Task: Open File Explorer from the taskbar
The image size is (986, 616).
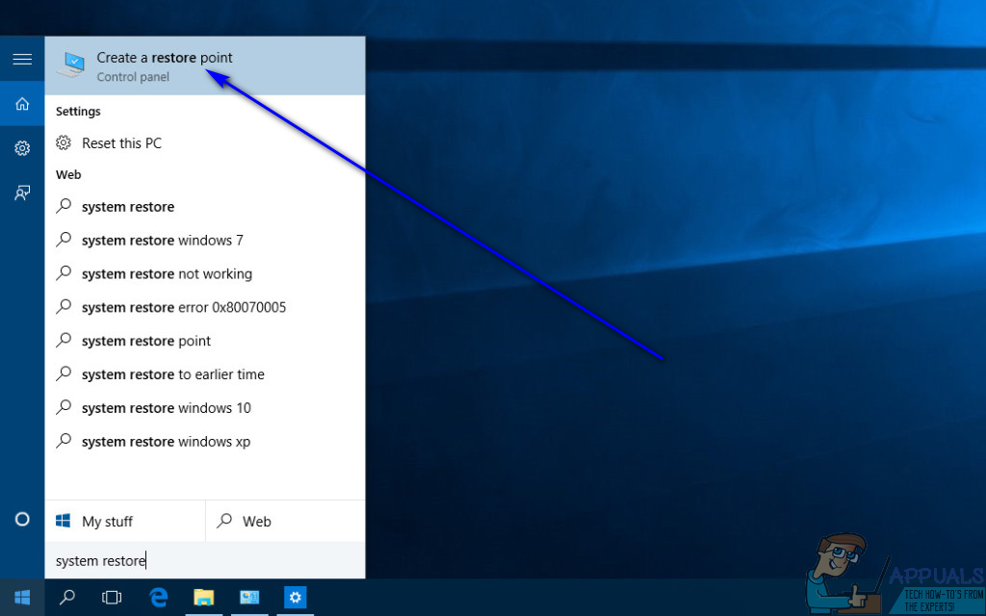Action: tap(204, 597)
